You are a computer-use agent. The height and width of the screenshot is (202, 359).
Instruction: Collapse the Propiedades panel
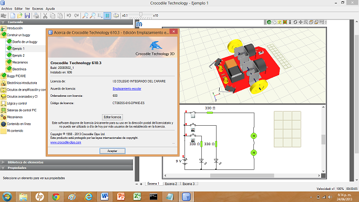[66, 168]
